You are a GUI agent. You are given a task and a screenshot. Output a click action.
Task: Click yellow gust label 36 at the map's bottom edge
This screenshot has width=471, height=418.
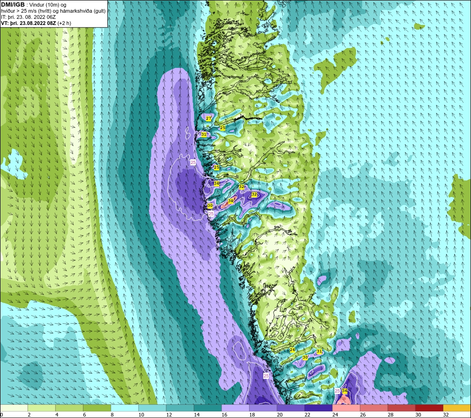tap(345, 391)
